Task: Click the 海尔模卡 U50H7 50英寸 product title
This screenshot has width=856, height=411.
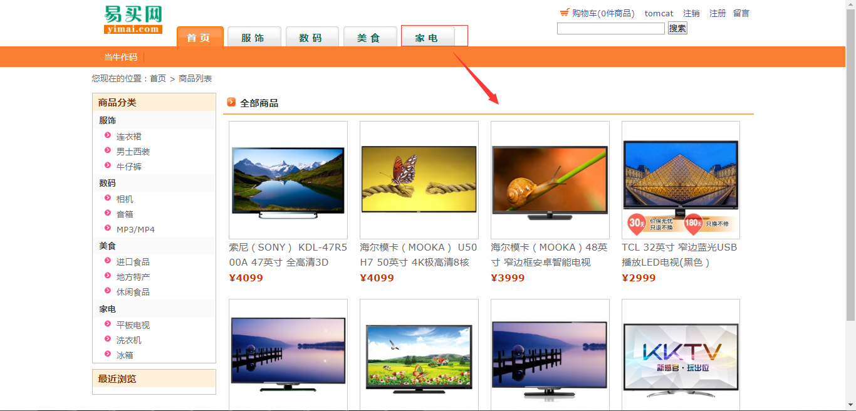Action: pos(419,255)
